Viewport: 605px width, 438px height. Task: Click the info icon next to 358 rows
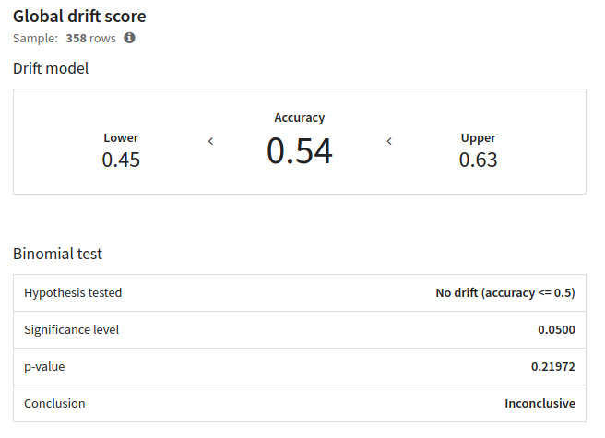pos(129,38)
